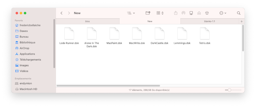Open Applications in the sidebar

click(x=25, y=54)
